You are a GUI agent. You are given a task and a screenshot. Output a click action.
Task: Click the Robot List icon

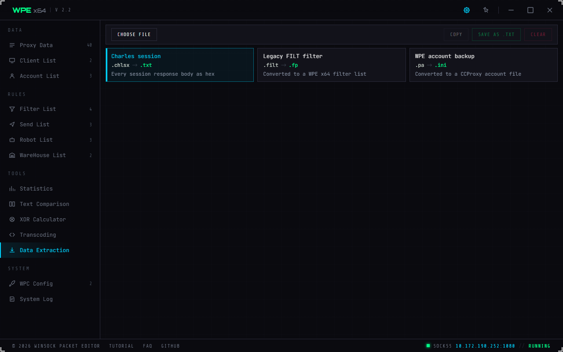point(12,140)
